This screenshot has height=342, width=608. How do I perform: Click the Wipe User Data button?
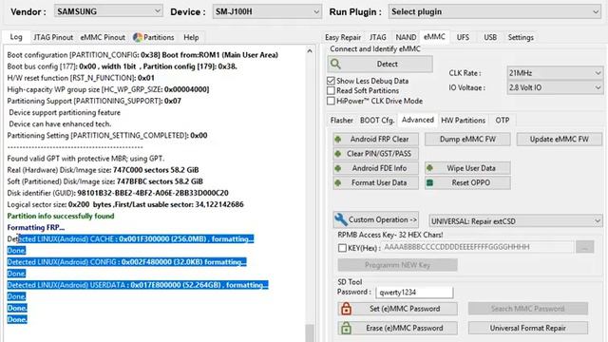[467, 168]
